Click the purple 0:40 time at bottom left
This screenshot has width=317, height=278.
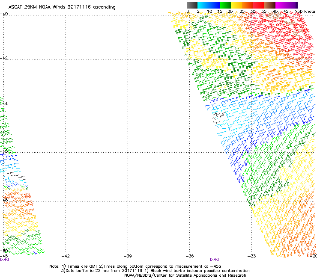click(x=4, y=260)
